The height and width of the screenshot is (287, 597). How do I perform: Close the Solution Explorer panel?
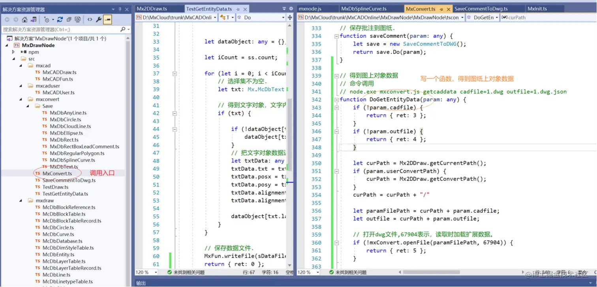coord(127,9)
